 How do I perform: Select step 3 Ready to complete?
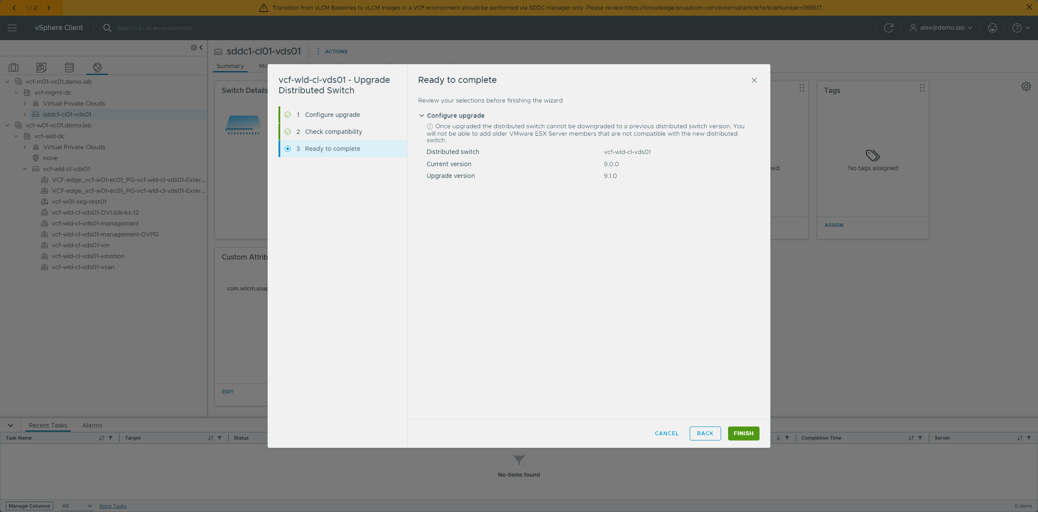[343, 149]
